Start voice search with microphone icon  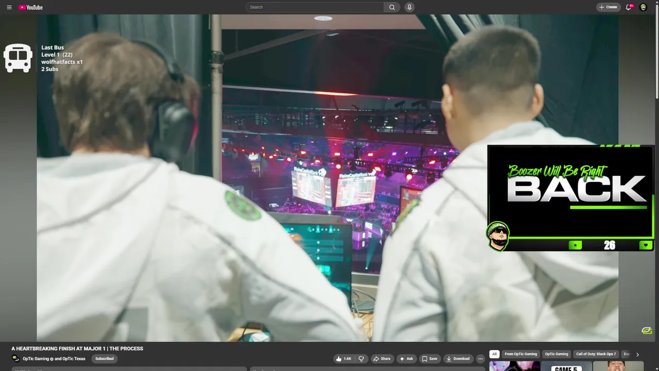click(x=409, y=7)
